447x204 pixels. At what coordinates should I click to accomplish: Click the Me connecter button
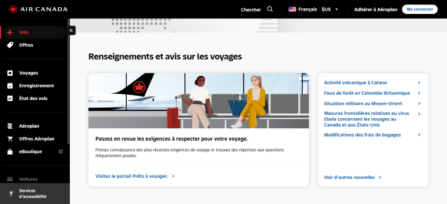420,9
